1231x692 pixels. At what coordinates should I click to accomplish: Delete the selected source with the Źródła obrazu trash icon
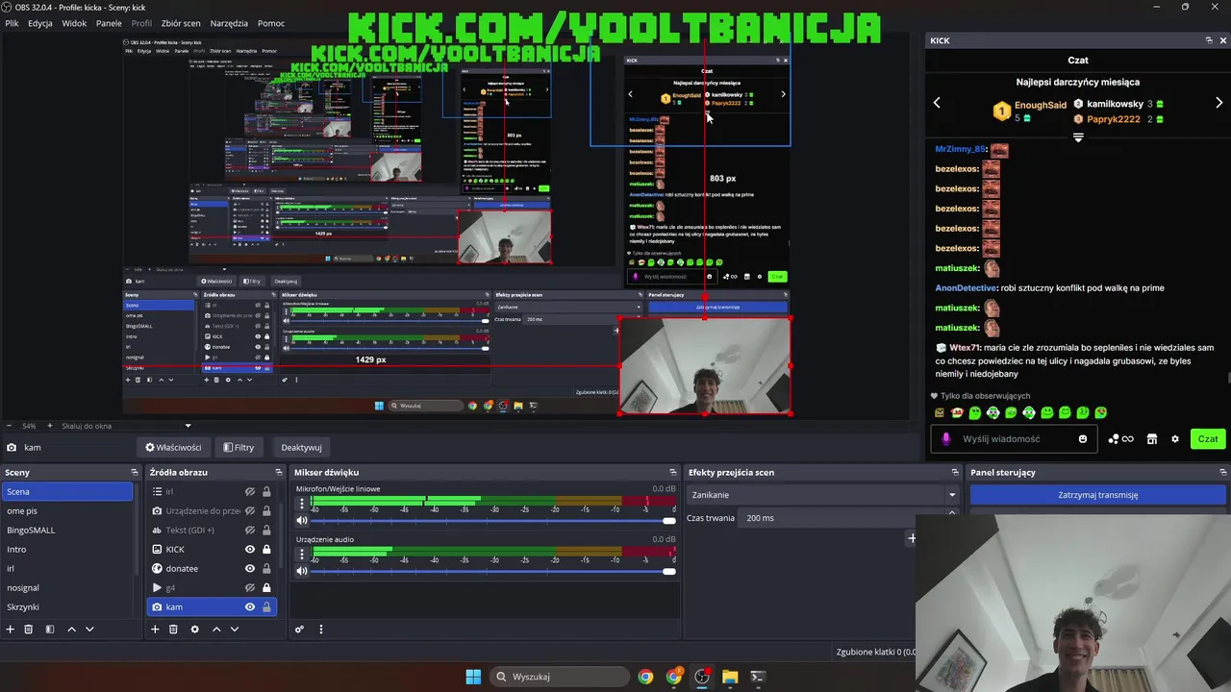click(x=173, y=630)
